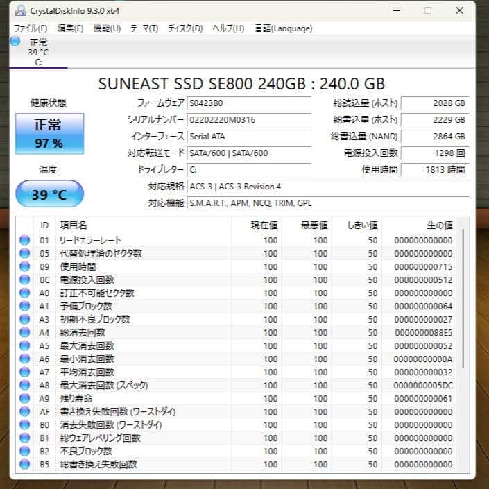Click status orb for row A4 総消去回数
The height and width of the screenshot is (489, 489).
pyautogui.click(x=25, y=332)
